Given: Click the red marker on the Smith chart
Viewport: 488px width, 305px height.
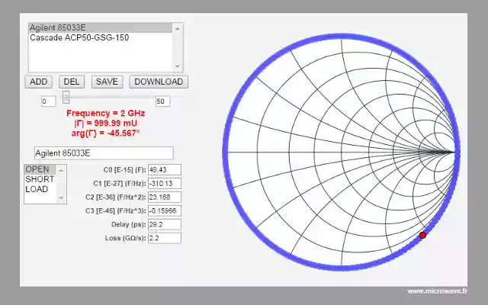Looking at the screenshot, I should coord(422,236).
